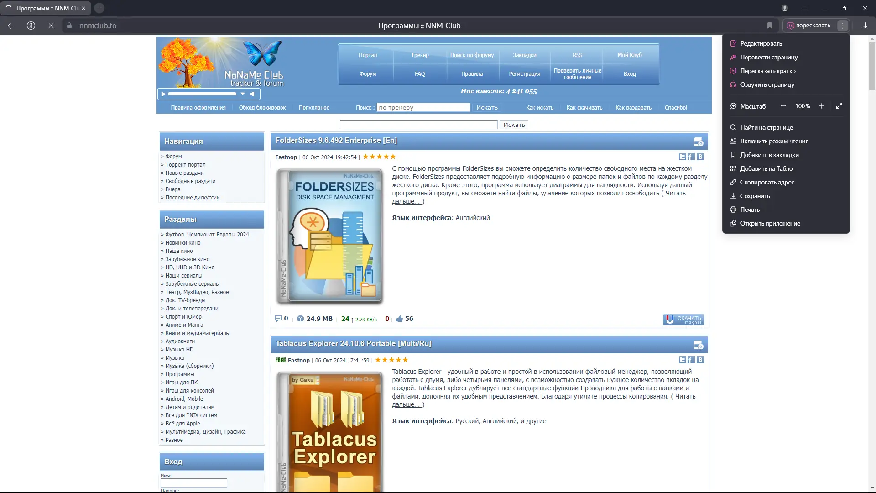Open the radio player dropdown arrow

(x=243, y=94)
